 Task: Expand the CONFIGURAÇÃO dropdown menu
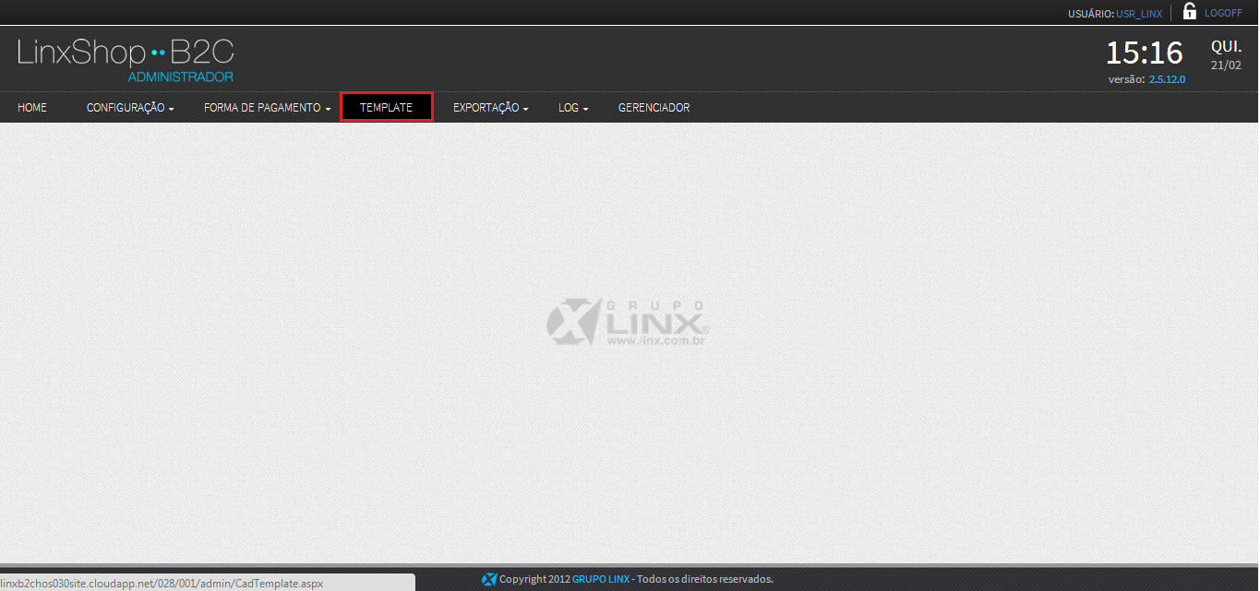click(x=130, y=108)
